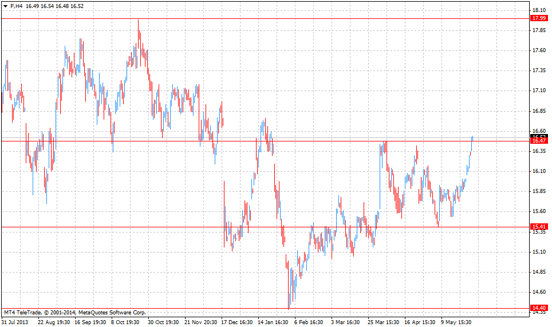Click the 25 Mar 15:30 time label

[x=384, y=322]
